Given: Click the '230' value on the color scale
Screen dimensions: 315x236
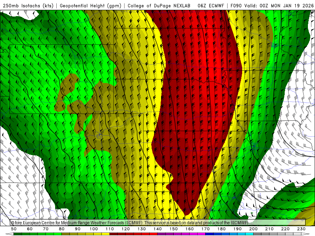Looking at the screenshot, I should tap(301, 229).
